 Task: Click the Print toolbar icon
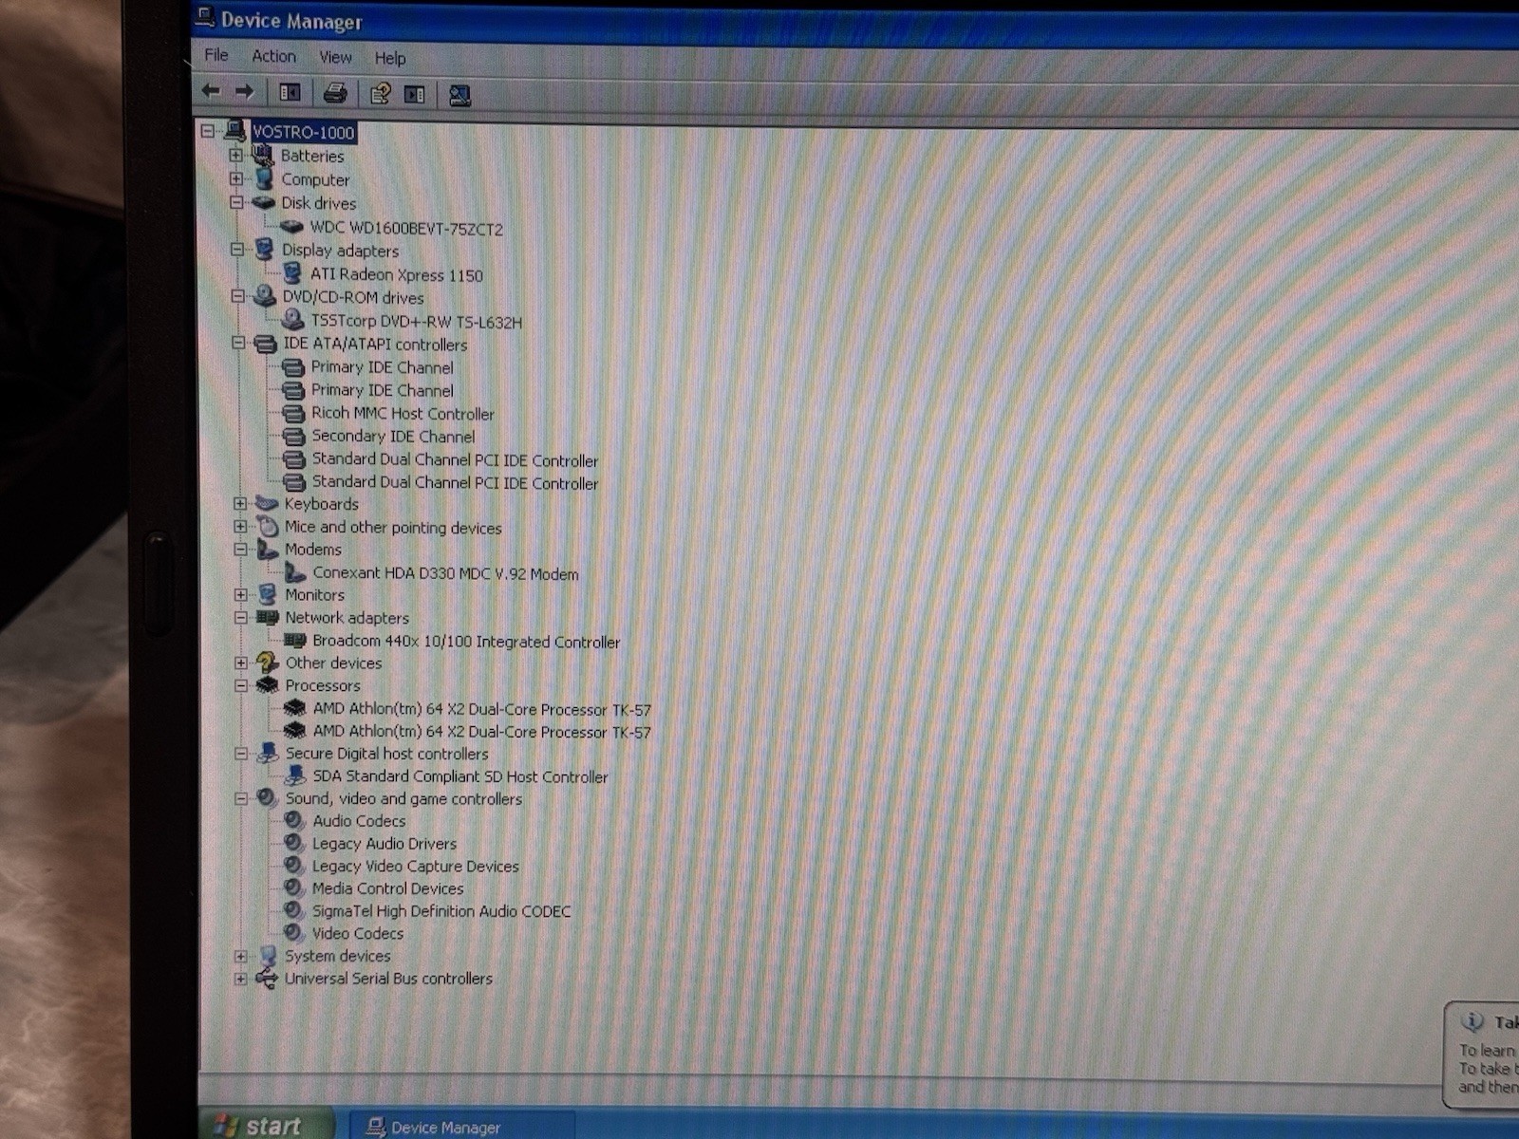click(335, 93)
